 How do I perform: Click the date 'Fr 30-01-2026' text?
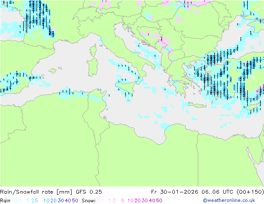tap(174, 192)
